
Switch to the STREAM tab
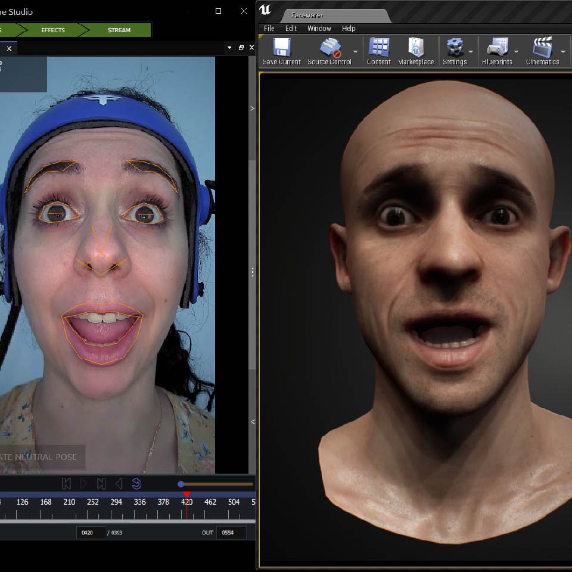(x=119, y=30)
